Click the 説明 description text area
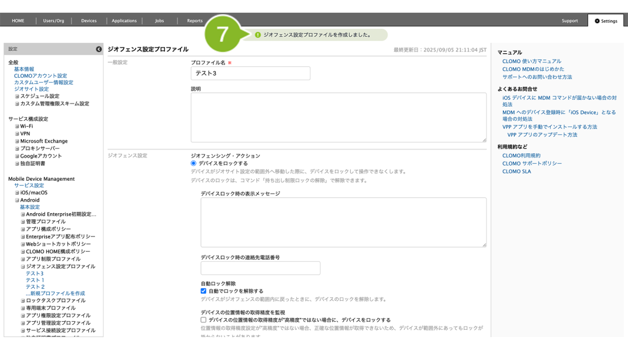The image size is (628, 353). point(338,118)
